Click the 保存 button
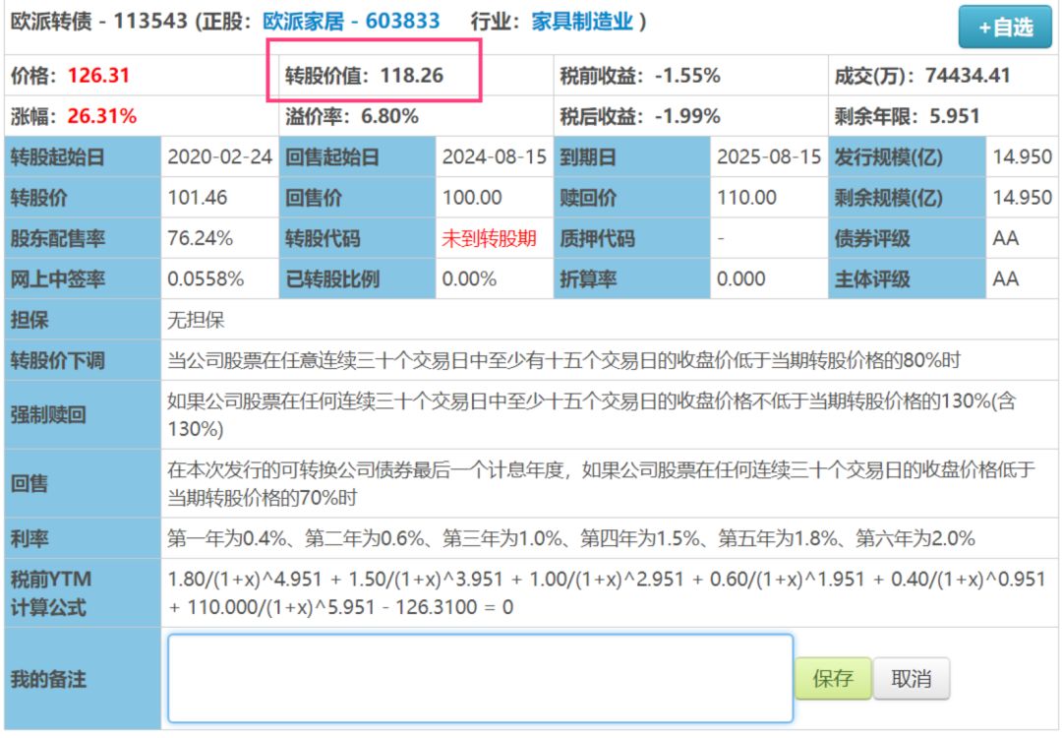 833,678
